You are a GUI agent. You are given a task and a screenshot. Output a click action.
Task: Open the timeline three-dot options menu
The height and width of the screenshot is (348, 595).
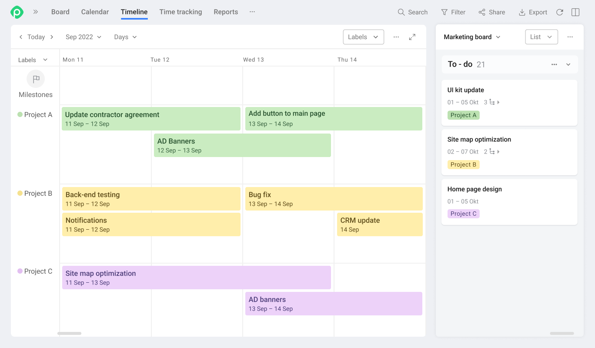pos(396,37)
